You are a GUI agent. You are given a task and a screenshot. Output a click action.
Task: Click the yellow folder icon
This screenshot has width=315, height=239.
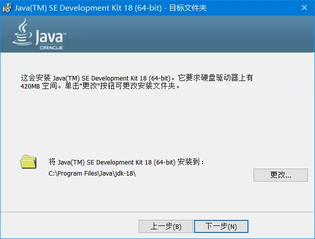click(28, 162)
